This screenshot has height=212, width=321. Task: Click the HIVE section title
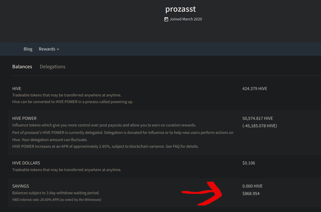(x=16, y=88)
